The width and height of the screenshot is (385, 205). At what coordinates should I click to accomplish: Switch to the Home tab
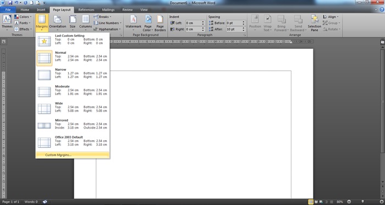pos(25,10)
